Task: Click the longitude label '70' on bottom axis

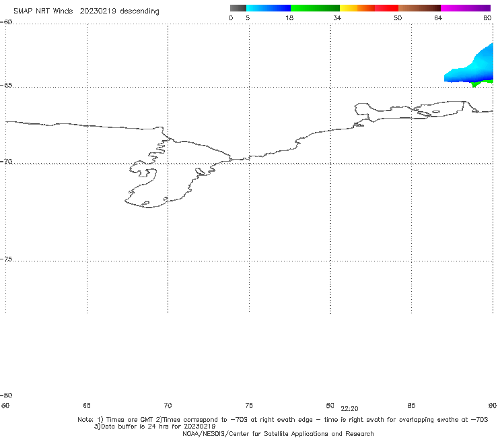Action: coord(168,406)
